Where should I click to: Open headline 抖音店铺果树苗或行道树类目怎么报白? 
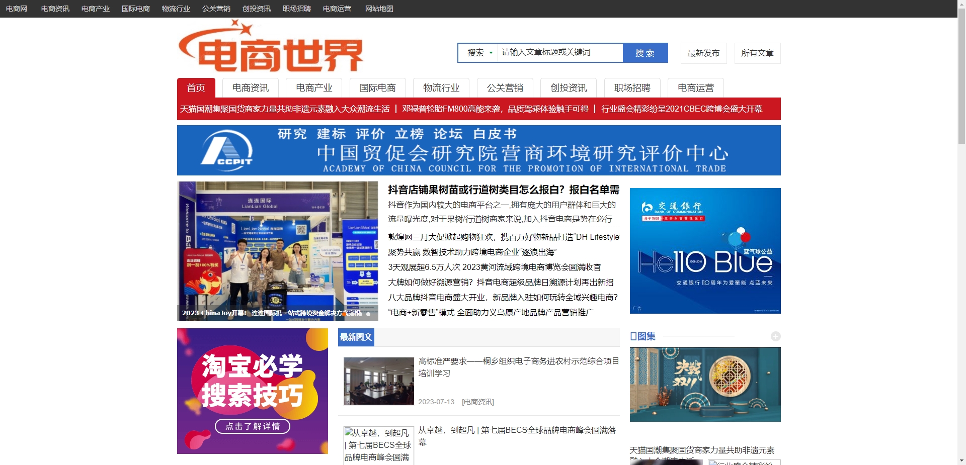(504, 190)
